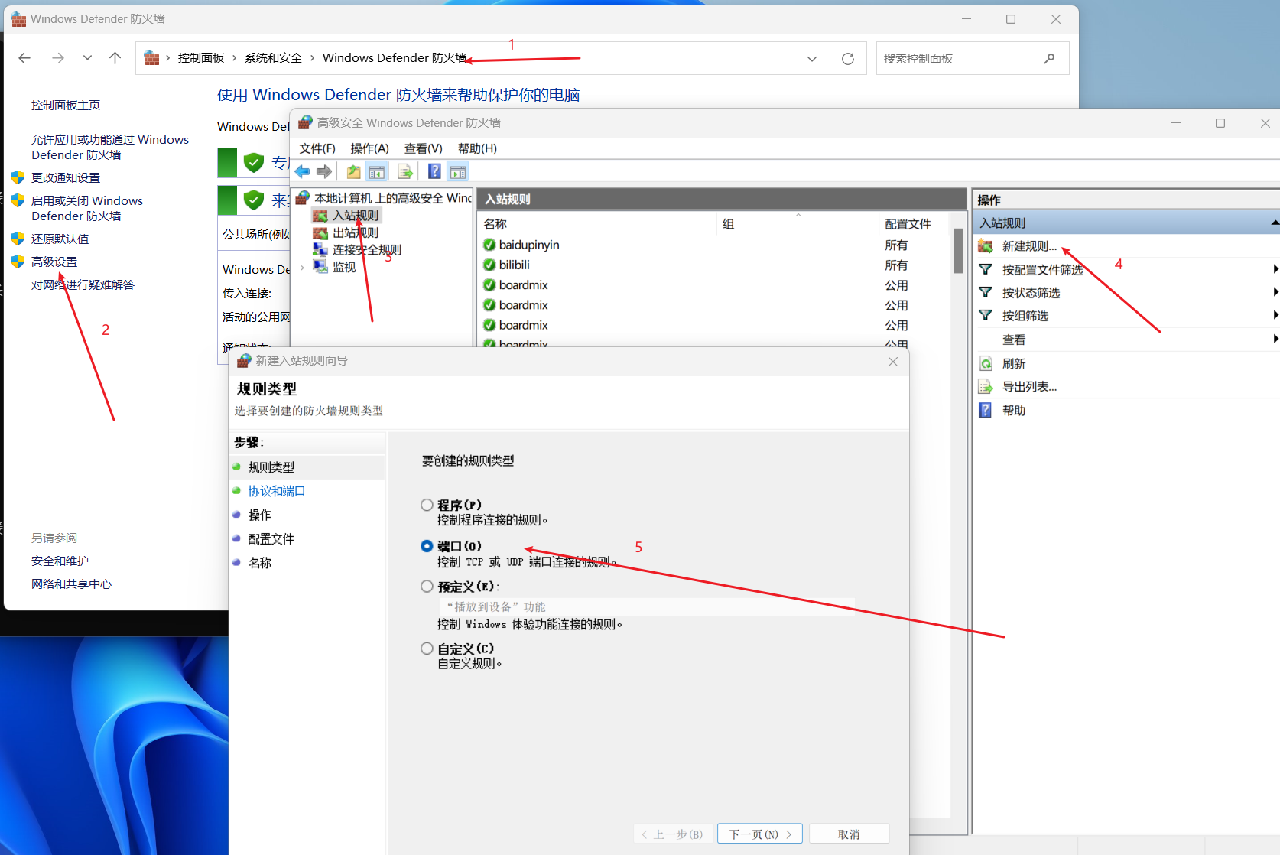Image resolution: width=1280 pixels, height=855 pixels.
Task: Click the shield icon next to 还原默认值
Action: [x=18, y=239]
